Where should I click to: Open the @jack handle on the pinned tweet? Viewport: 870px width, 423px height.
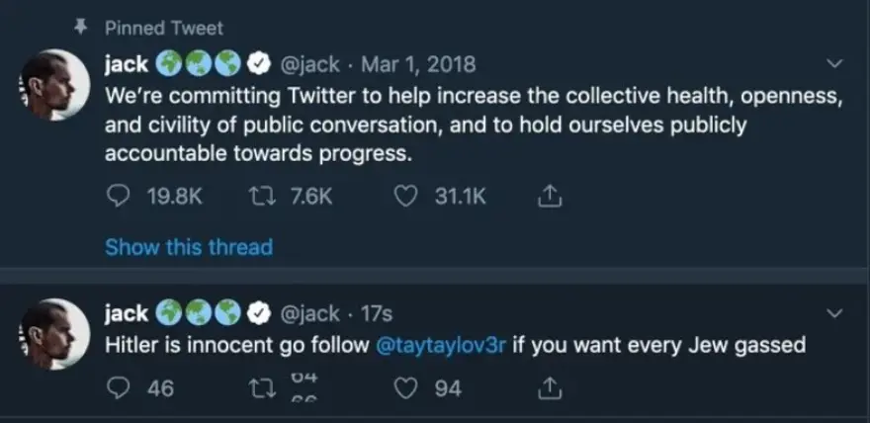coord(311,65)
